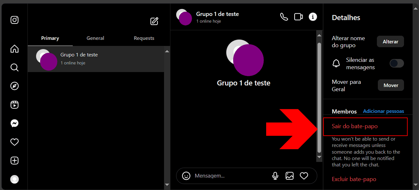Click conversation list scrollbar down arrow
Image resolution: width=419 pixels, height=190 pixels.
point(167,184)
